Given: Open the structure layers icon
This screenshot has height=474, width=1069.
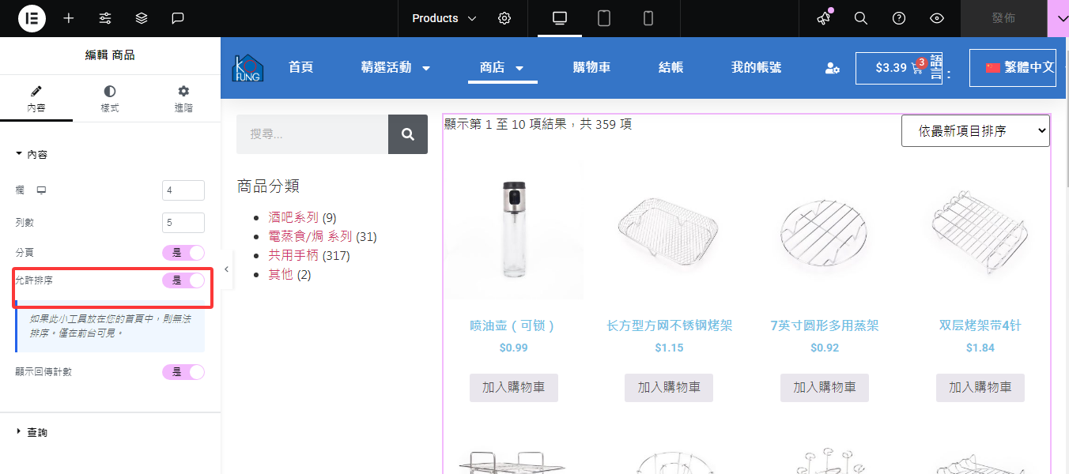Looking at the screenshot, I should point(142,18).
